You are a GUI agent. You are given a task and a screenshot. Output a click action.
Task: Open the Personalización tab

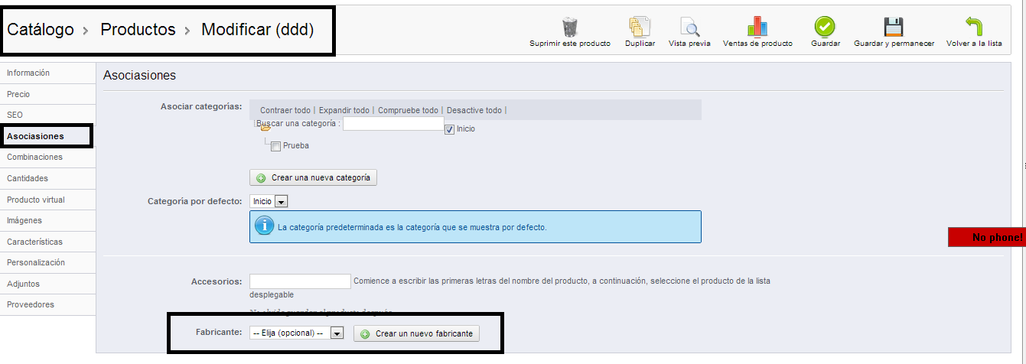pyautogui.click(x=47, y=262)
